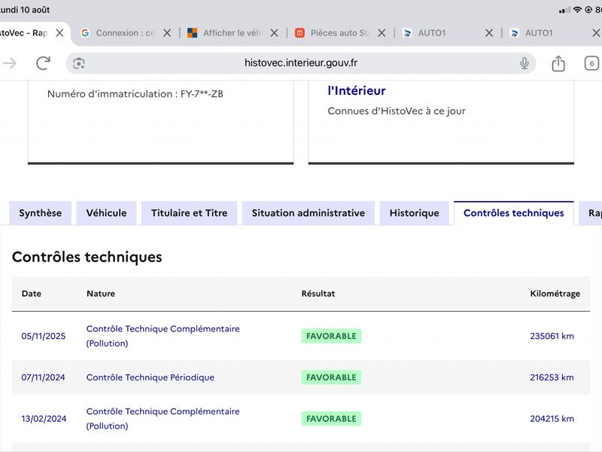Tap the microphone voice search icon
This screenshot has height=452, width=602.
point(524,63)
